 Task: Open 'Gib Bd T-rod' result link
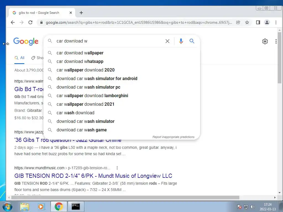(x=29, y=89)
